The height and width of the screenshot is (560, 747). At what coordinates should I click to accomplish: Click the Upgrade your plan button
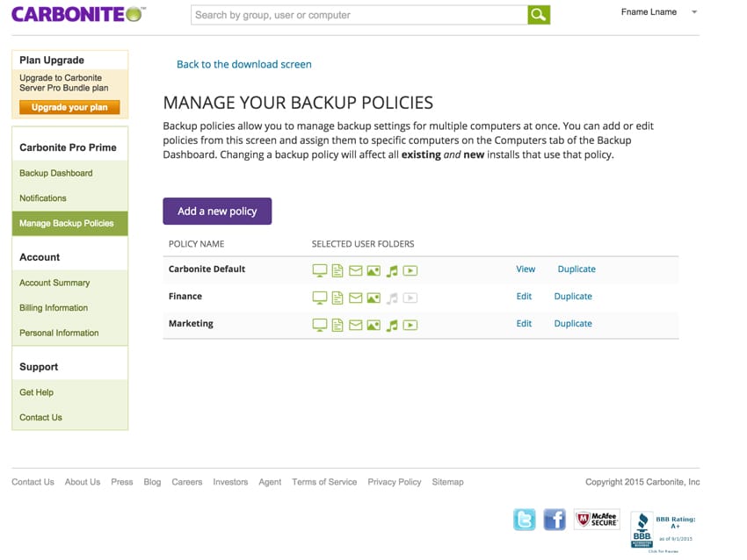[69, 107]
